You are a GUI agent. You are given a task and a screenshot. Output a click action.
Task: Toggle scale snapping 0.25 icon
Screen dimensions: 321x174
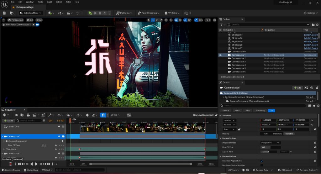pyautogui.click(x=196, y=20)
